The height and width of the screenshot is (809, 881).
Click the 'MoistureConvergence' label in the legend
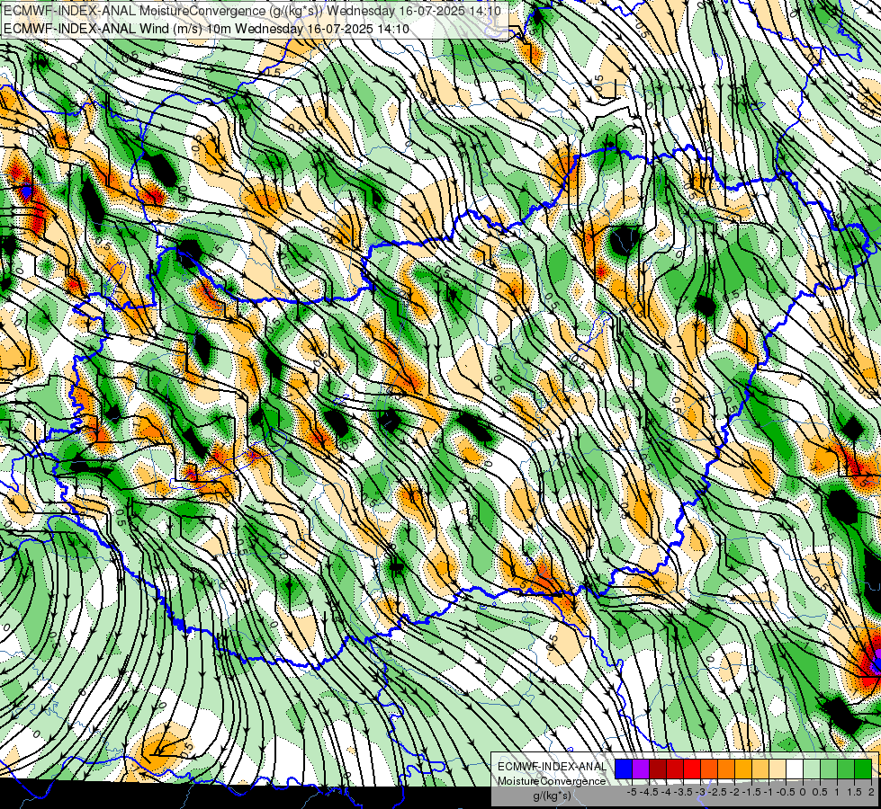(552, 781)
